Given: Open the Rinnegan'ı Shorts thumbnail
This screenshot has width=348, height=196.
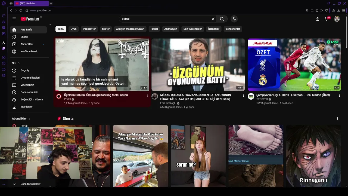Looking at the screenshot, I should (x=313, y=156).
